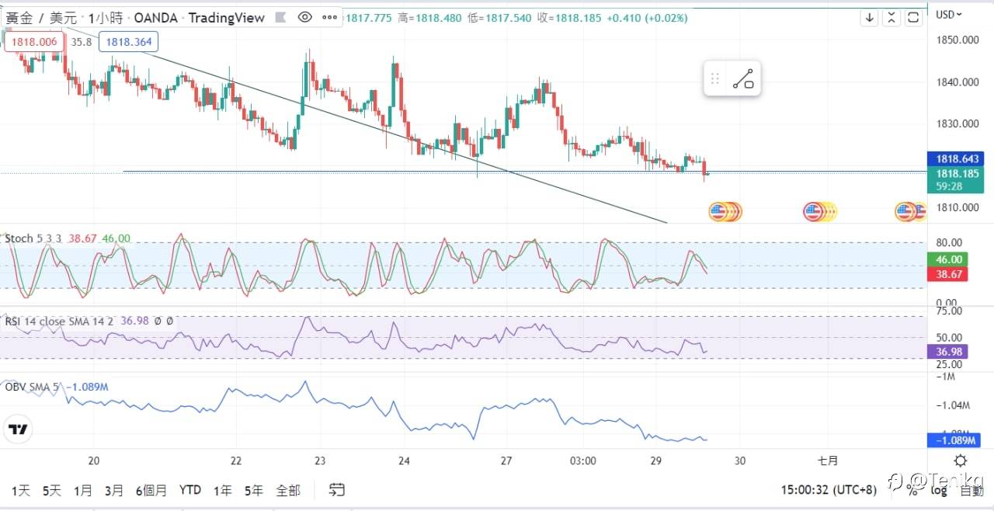This screenshot has height=511, width=994.
Task: Click the TradingView logo
Action: (18, 429)
